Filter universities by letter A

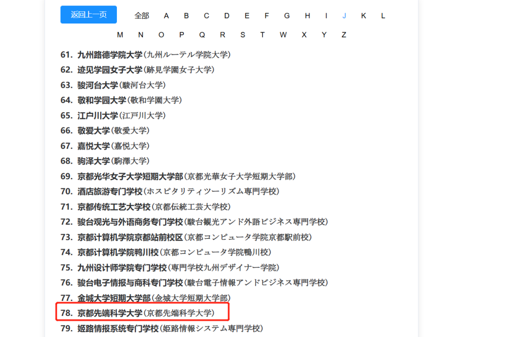(x=166, y=15)
